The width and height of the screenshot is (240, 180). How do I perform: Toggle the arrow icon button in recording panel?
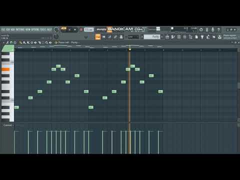pos(104,37)
